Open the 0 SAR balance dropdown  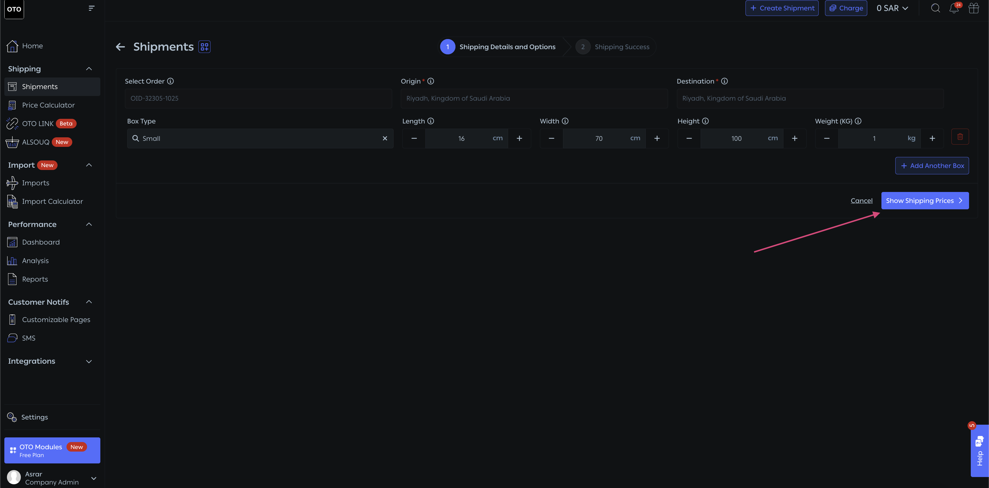tap(892, 8)
